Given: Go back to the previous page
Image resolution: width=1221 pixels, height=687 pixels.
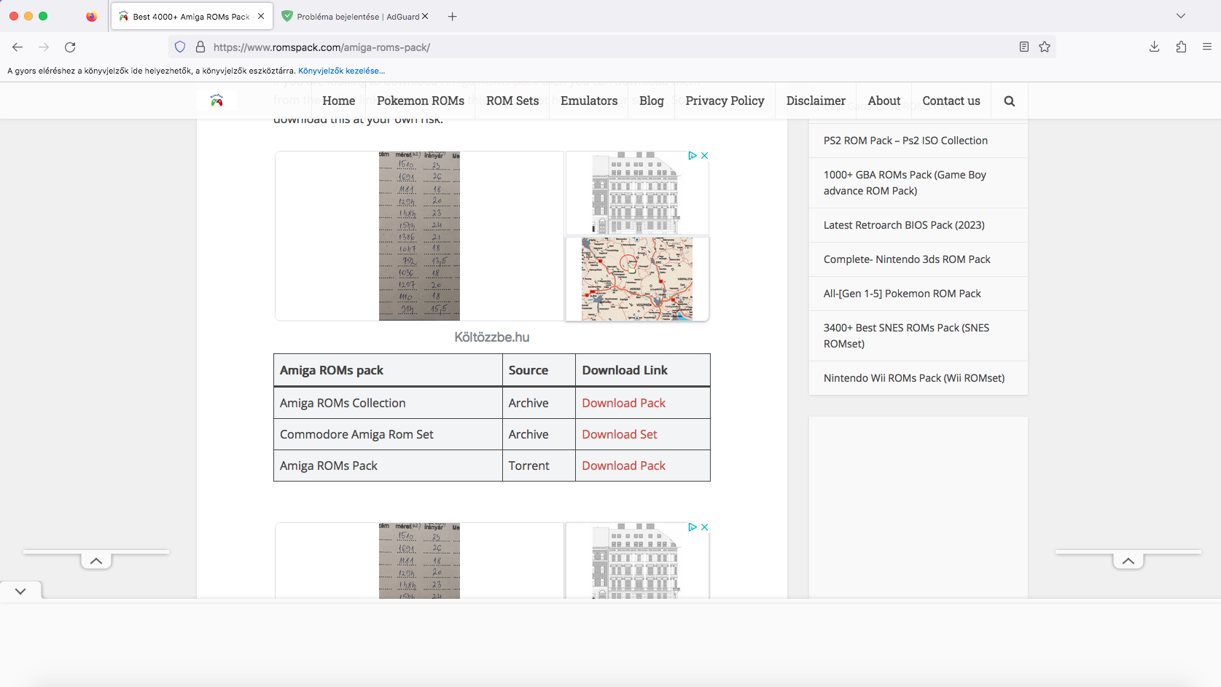Looking at the screenshot, I should pos(17,47).
